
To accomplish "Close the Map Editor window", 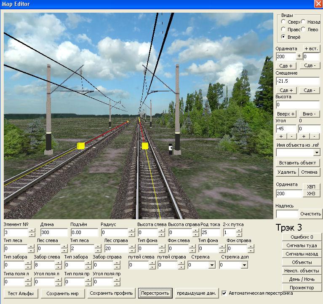I will (x=318, y=4).
